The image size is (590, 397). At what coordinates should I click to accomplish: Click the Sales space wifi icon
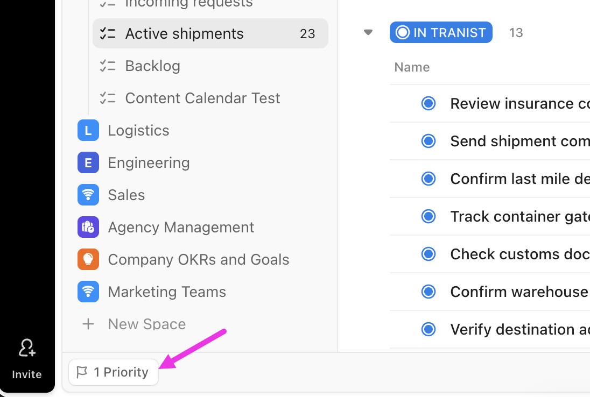point(88,195)
